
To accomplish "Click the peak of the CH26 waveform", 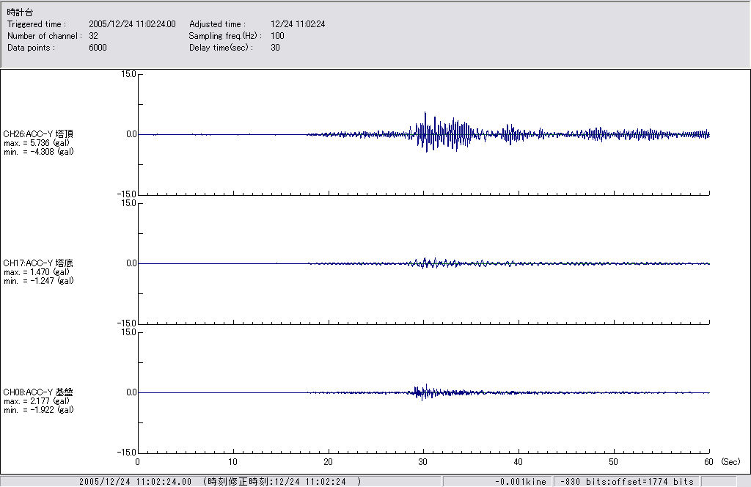I will point(425,114).
